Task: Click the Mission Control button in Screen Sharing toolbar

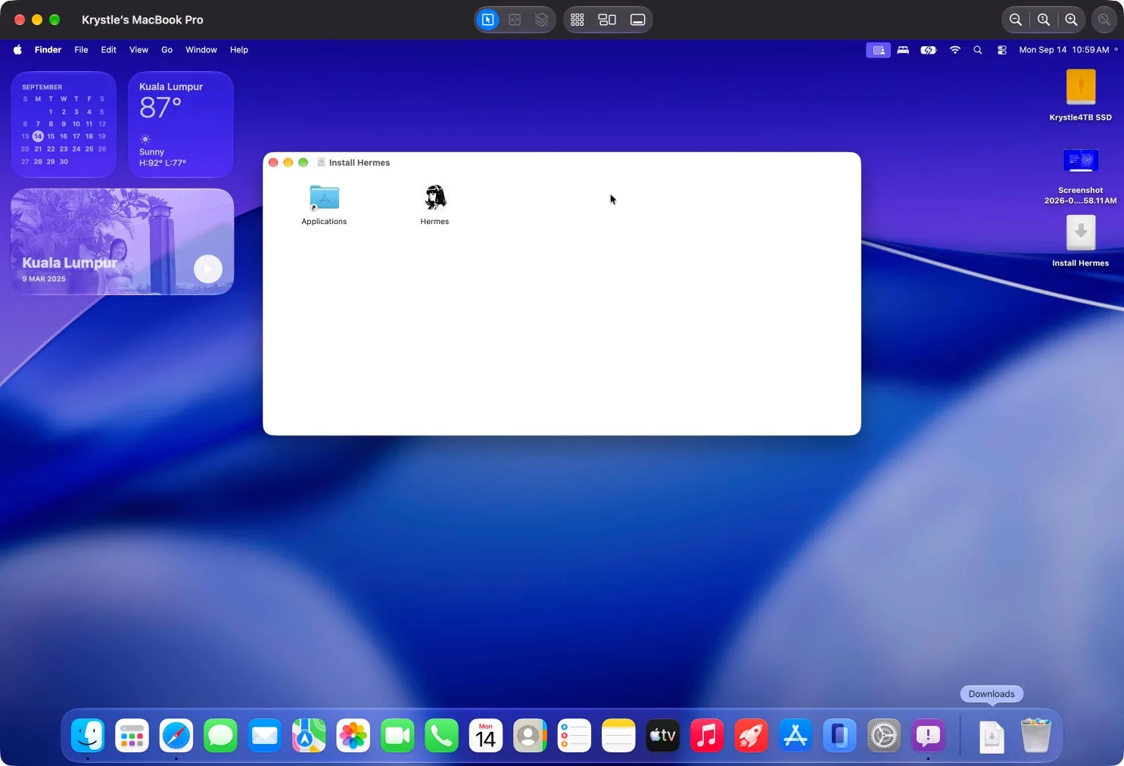Action: coord(607,20)
